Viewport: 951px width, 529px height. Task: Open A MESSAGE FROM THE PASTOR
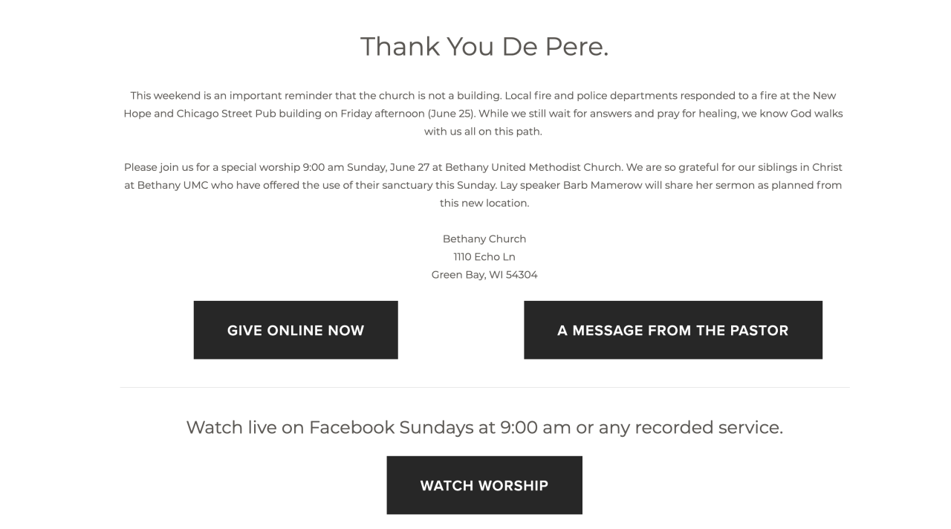pyautogui.click(x=672, y=330)
